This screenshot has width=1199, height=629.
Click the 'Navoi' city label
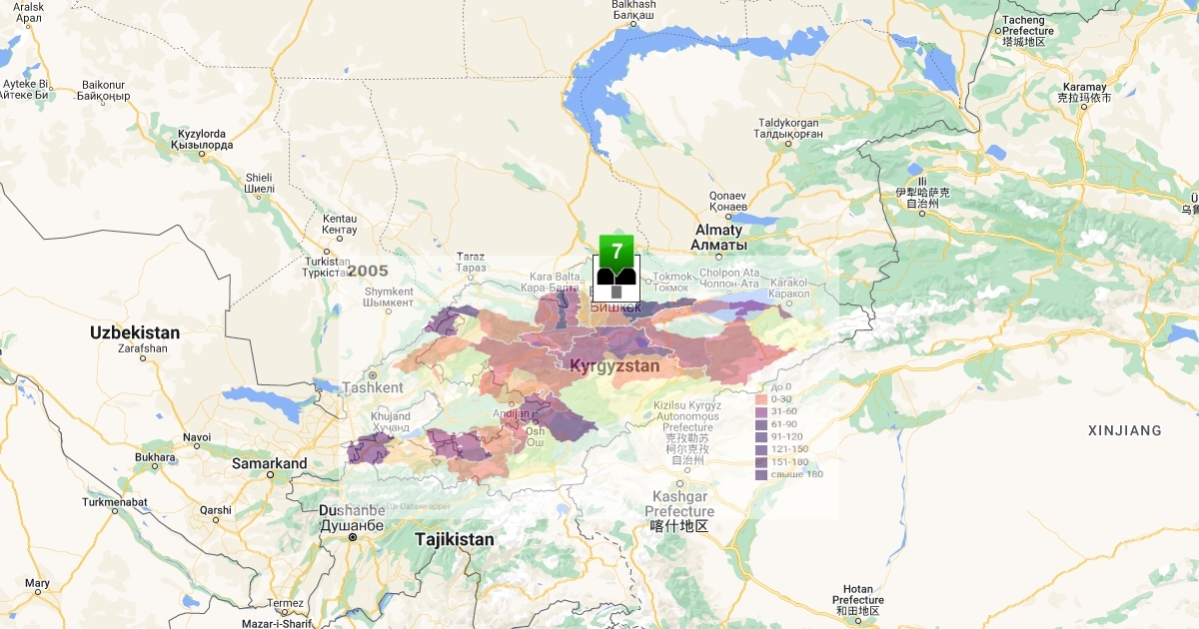click(x=197, y=437)
